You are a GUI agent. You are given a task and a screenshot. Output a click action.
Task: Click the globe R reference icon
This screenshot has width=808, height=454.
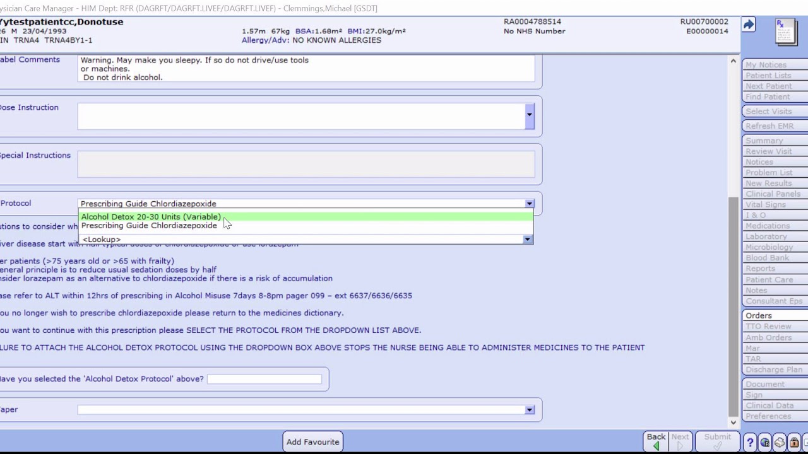764,442
